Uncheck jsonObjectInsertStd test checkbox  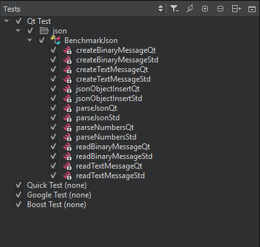53,98
